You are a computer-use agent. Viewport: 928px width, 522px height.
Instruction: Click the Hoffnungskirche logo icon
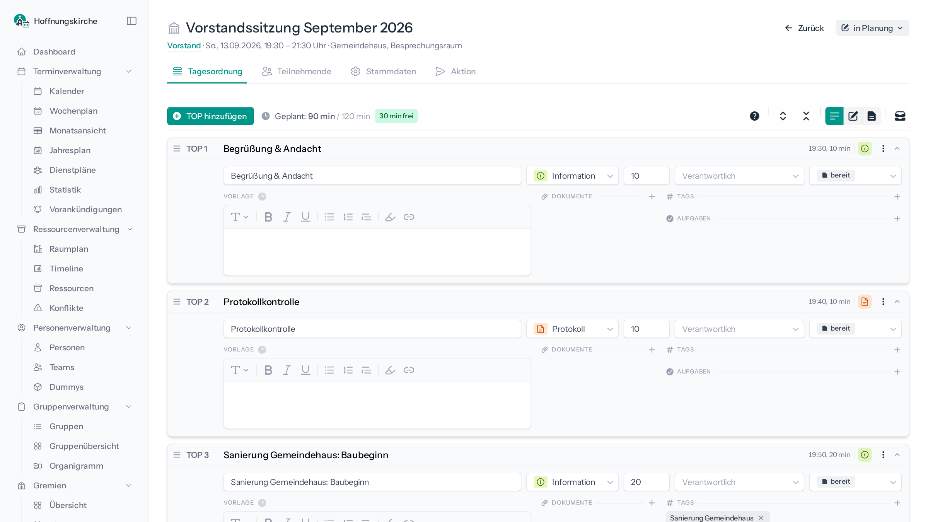21,21
